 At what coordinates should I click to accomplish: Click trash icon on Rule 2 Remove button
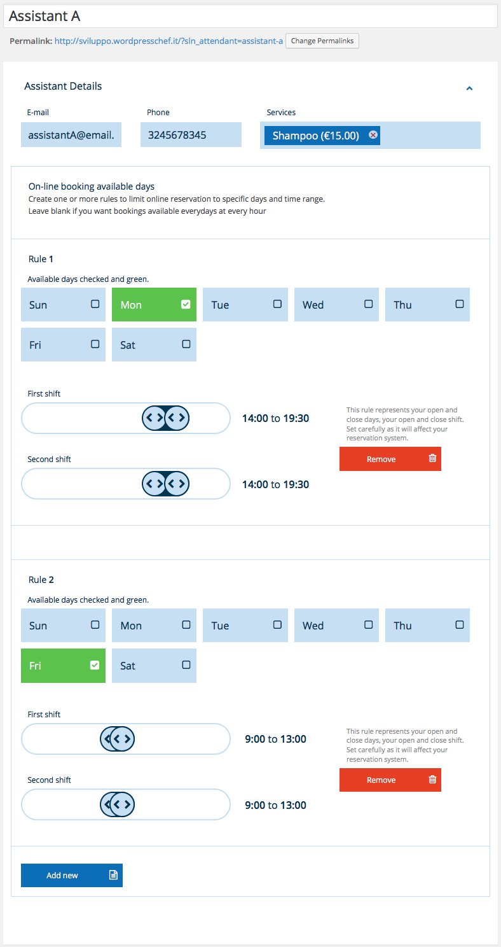tap(432, 779)
